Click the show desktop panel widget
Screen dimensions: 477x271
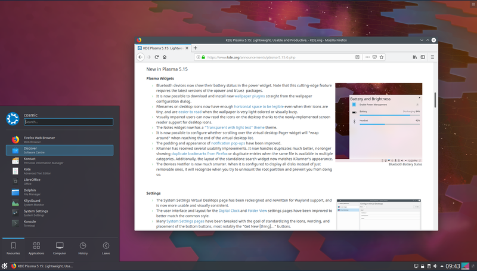click(465, 266)
